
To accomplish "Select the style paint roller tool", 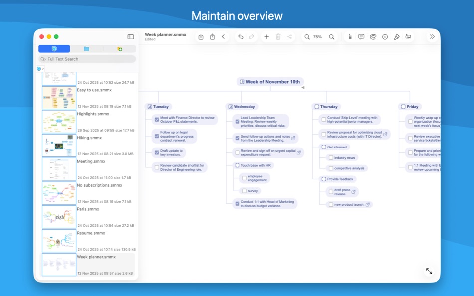I will pyautogui.click(x=397, y=36).
